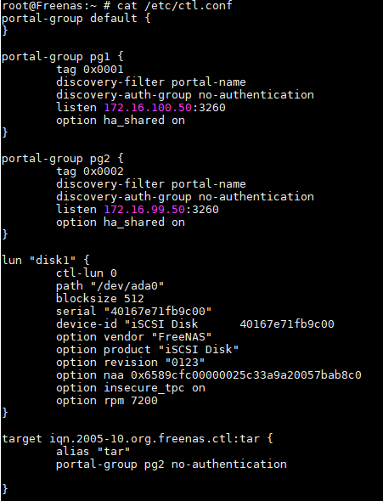This screenshot has width=383, height=501.
Task: Click the path "/dev/ada0" line
Action: click(x=110, y=285)
